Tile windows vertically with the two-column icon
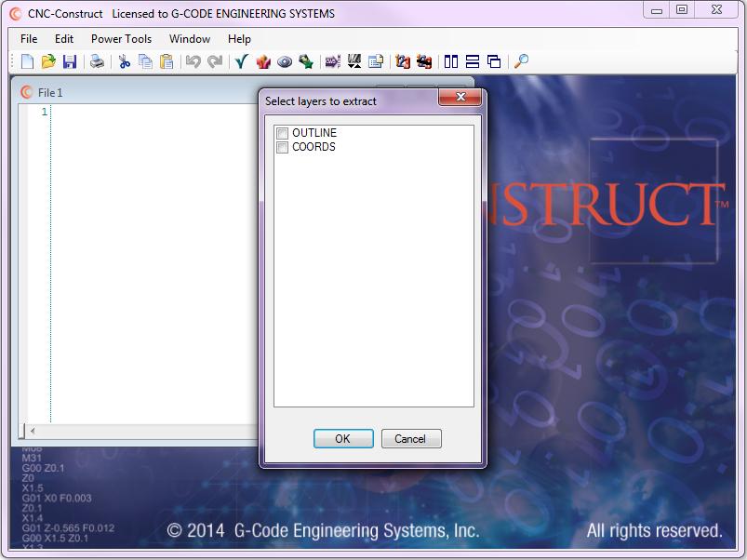Viewport: 747px width, 560px height. coord(450,61)
